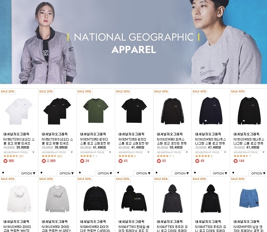
Task: Click heart icon with 24 likes
Action: [x=82, y=161]
